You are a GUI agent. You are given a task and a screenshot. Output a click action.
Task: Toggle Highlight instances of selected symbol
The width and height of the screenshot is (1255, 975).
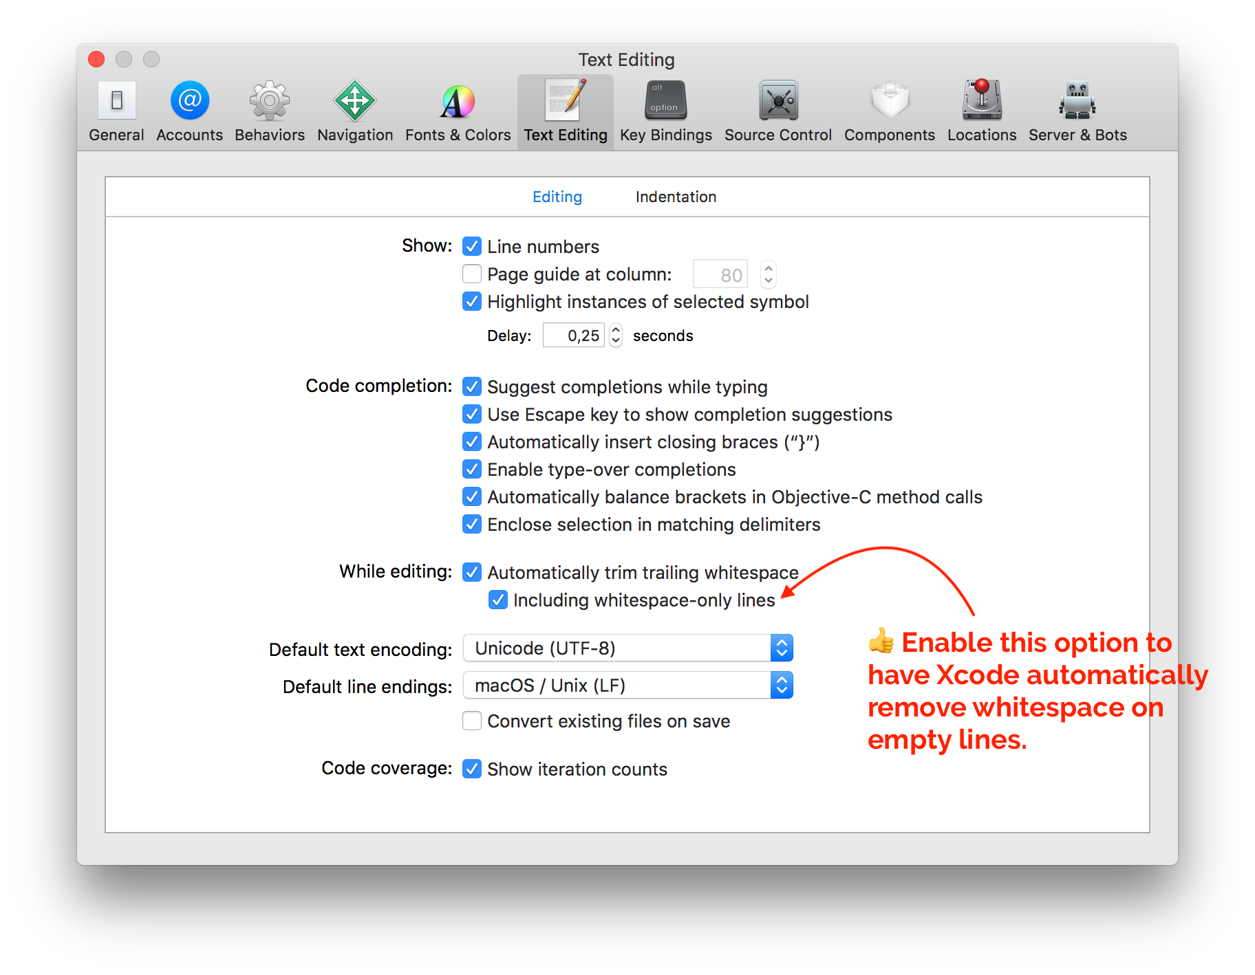472,301
